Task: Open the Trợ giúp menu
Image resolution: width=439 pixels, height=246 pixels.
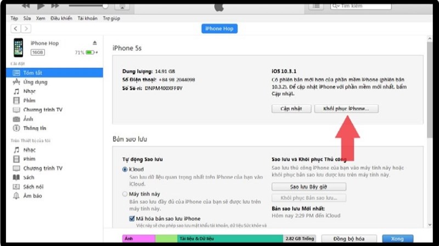Action: (x=111, y=19)
